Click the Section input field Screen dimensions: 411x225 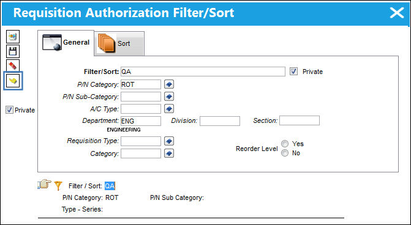[x=300, y=120]
